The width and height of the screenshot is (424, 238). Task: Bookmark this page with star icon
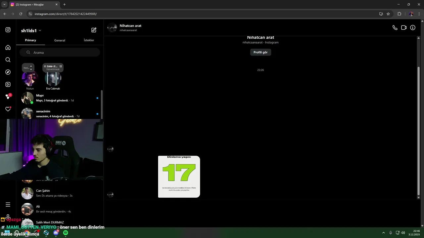click(388, 14)
